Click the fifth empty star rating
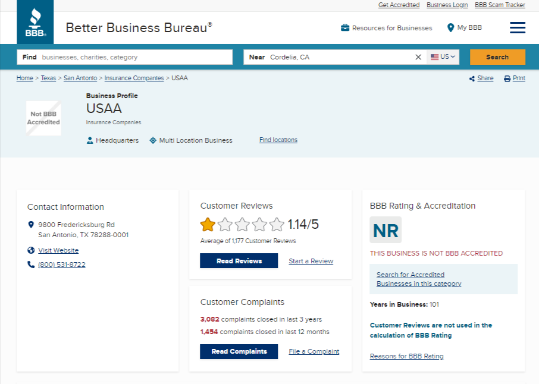 point(277,225)
